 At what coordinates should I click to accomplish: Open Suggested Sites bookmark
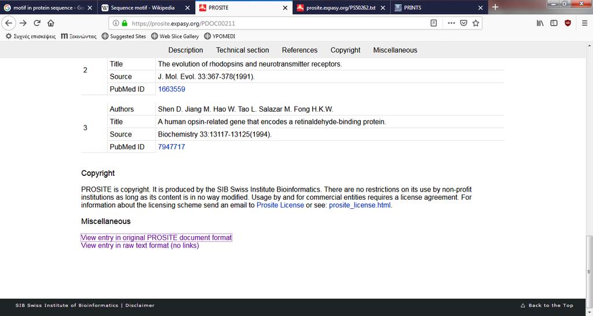[x=124, y=36]
